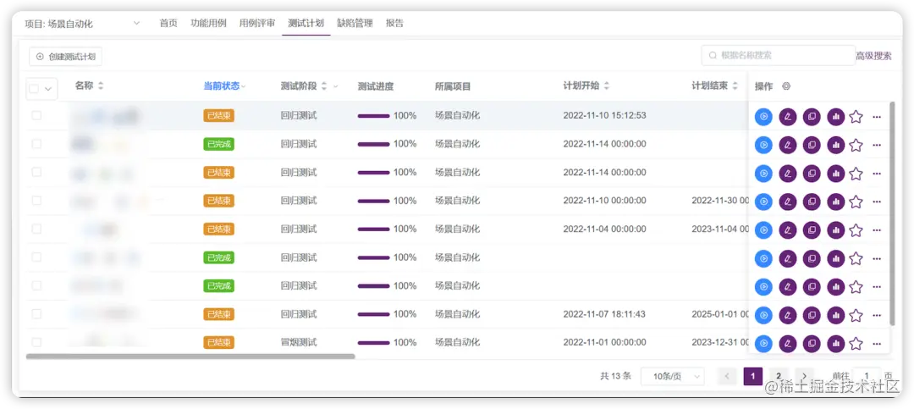Focus the 根据名称搜索 search field

pyautogui.click(x=779, y=55)
